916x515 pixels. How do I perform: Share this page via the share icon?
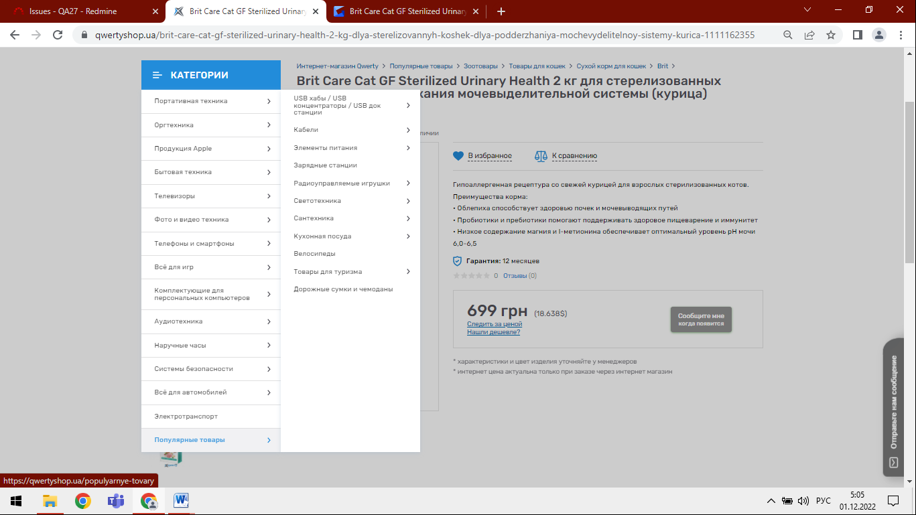tap(809, 35)
